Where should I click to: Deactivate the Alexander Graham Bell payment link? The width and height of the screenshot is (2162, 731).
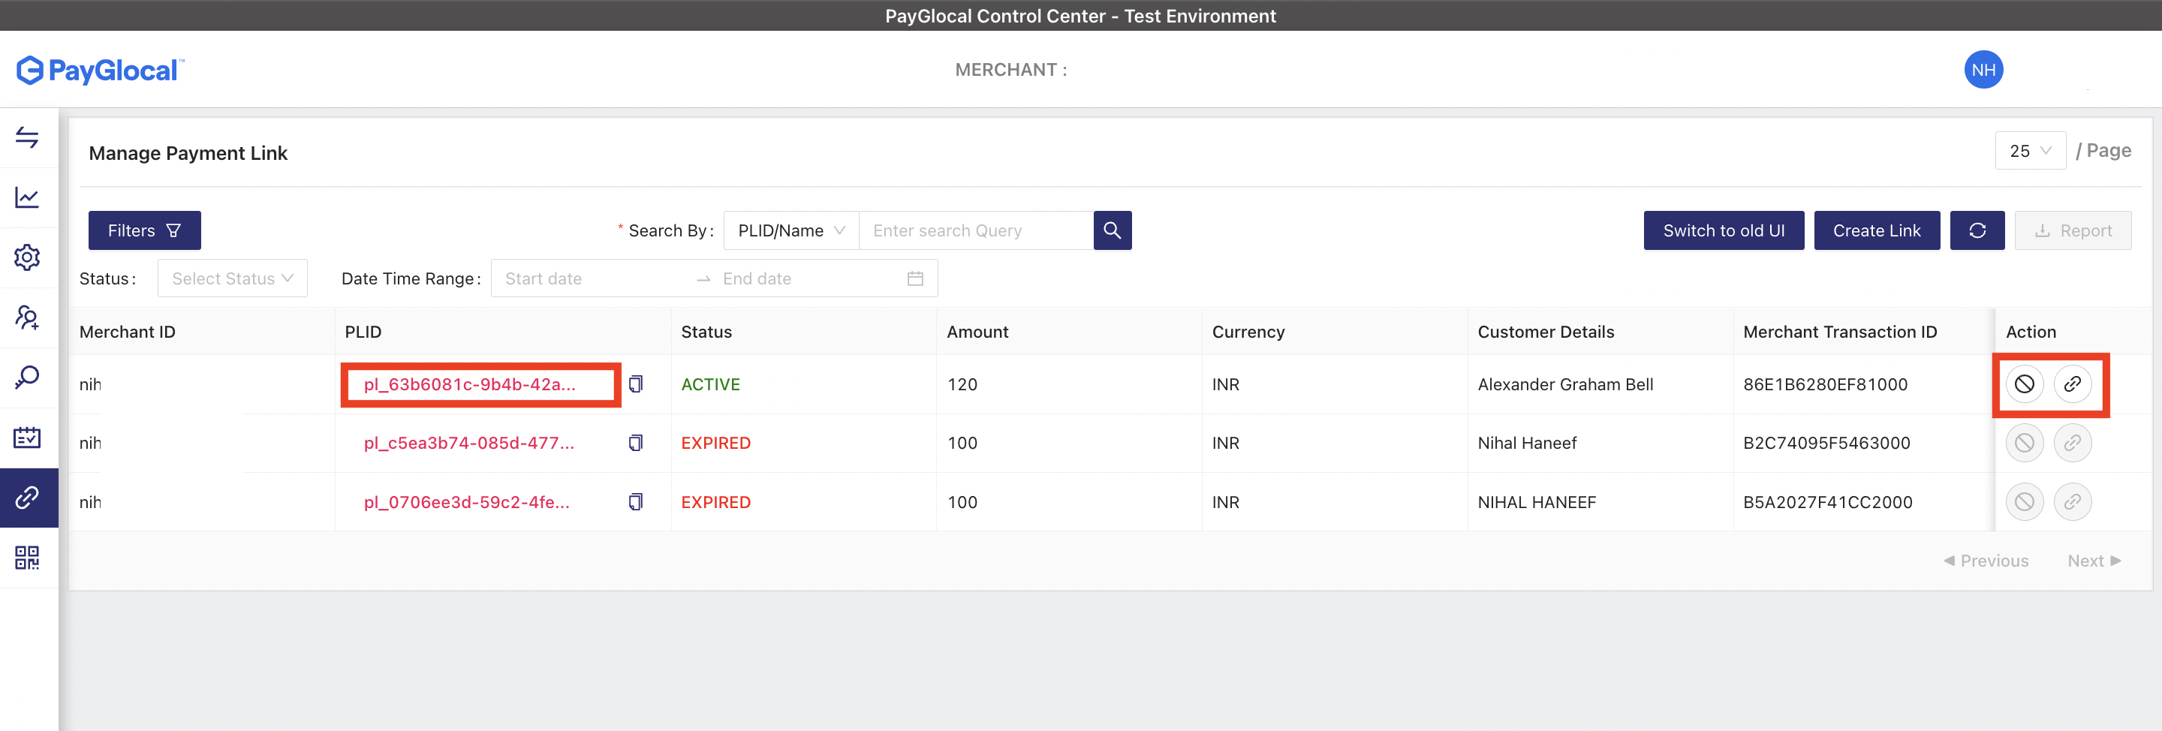click(x=2025, y=384)
